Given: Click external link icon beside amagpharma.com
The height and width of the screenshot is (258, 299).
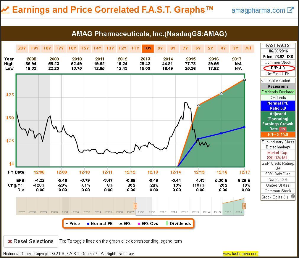Looking at the screenshot, I should [x=290, y=10].
